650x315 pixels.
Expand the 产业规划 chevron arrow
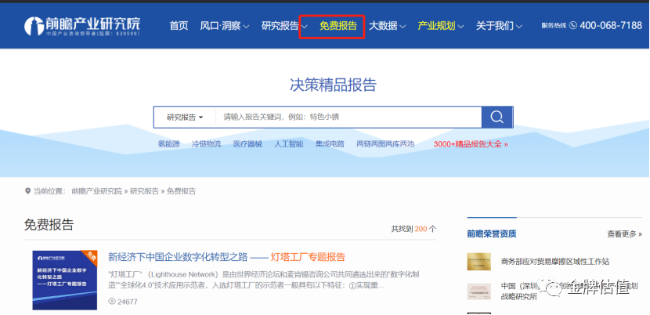click(461, 27)
